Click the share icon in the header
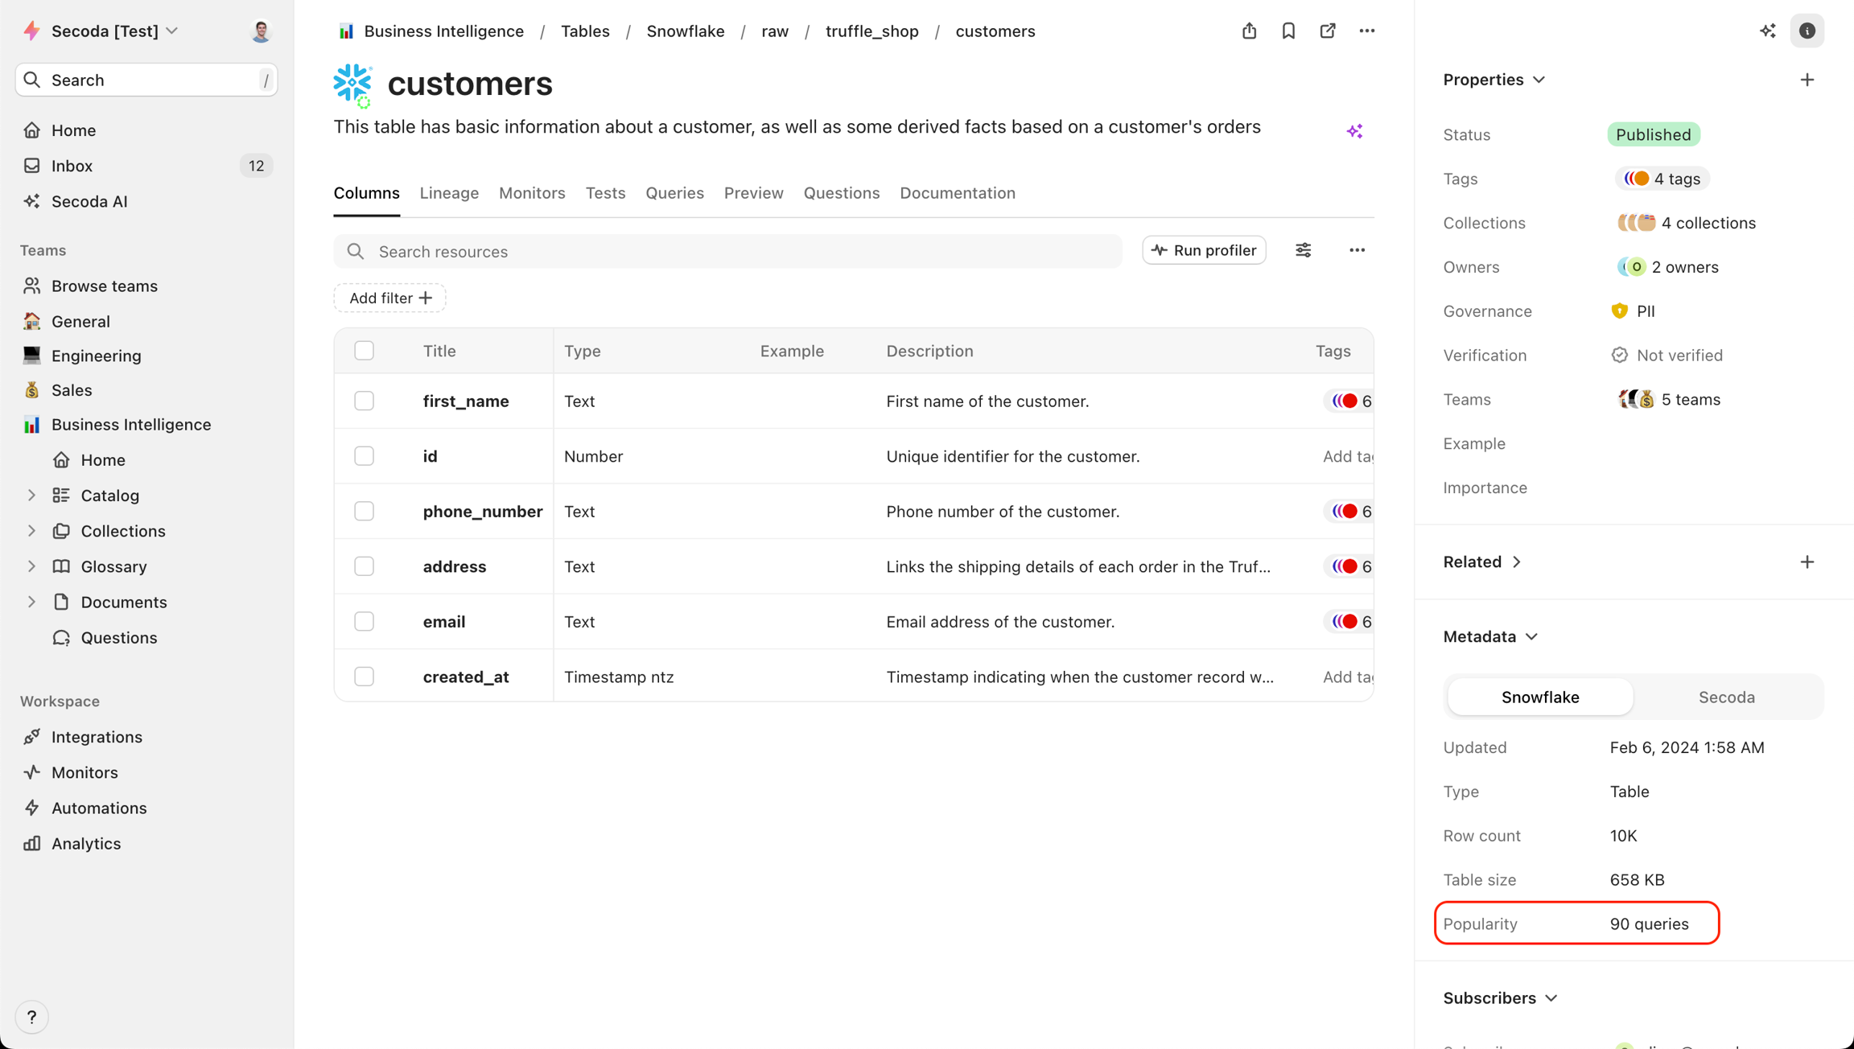The height and width of the screenshot is (1049, 1854). coord(1249,31)
